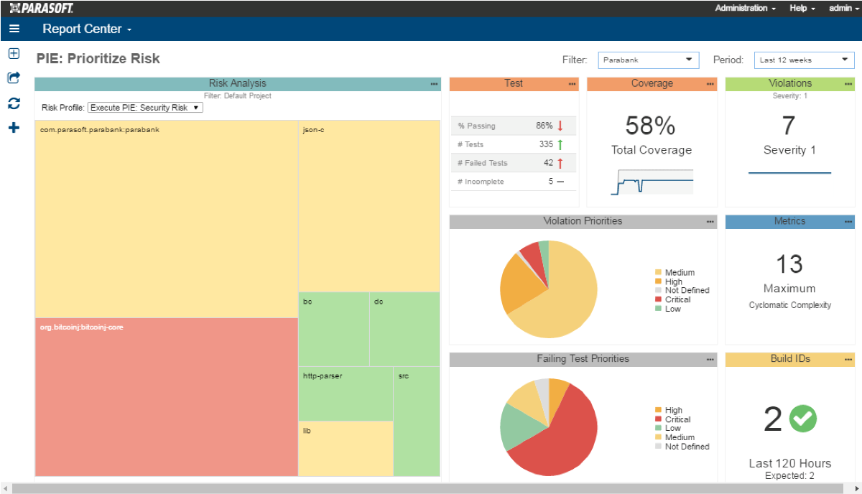This screenshot has width=862, height=494.
Task: Click the Parasoft logo
Action: (41, 8)
